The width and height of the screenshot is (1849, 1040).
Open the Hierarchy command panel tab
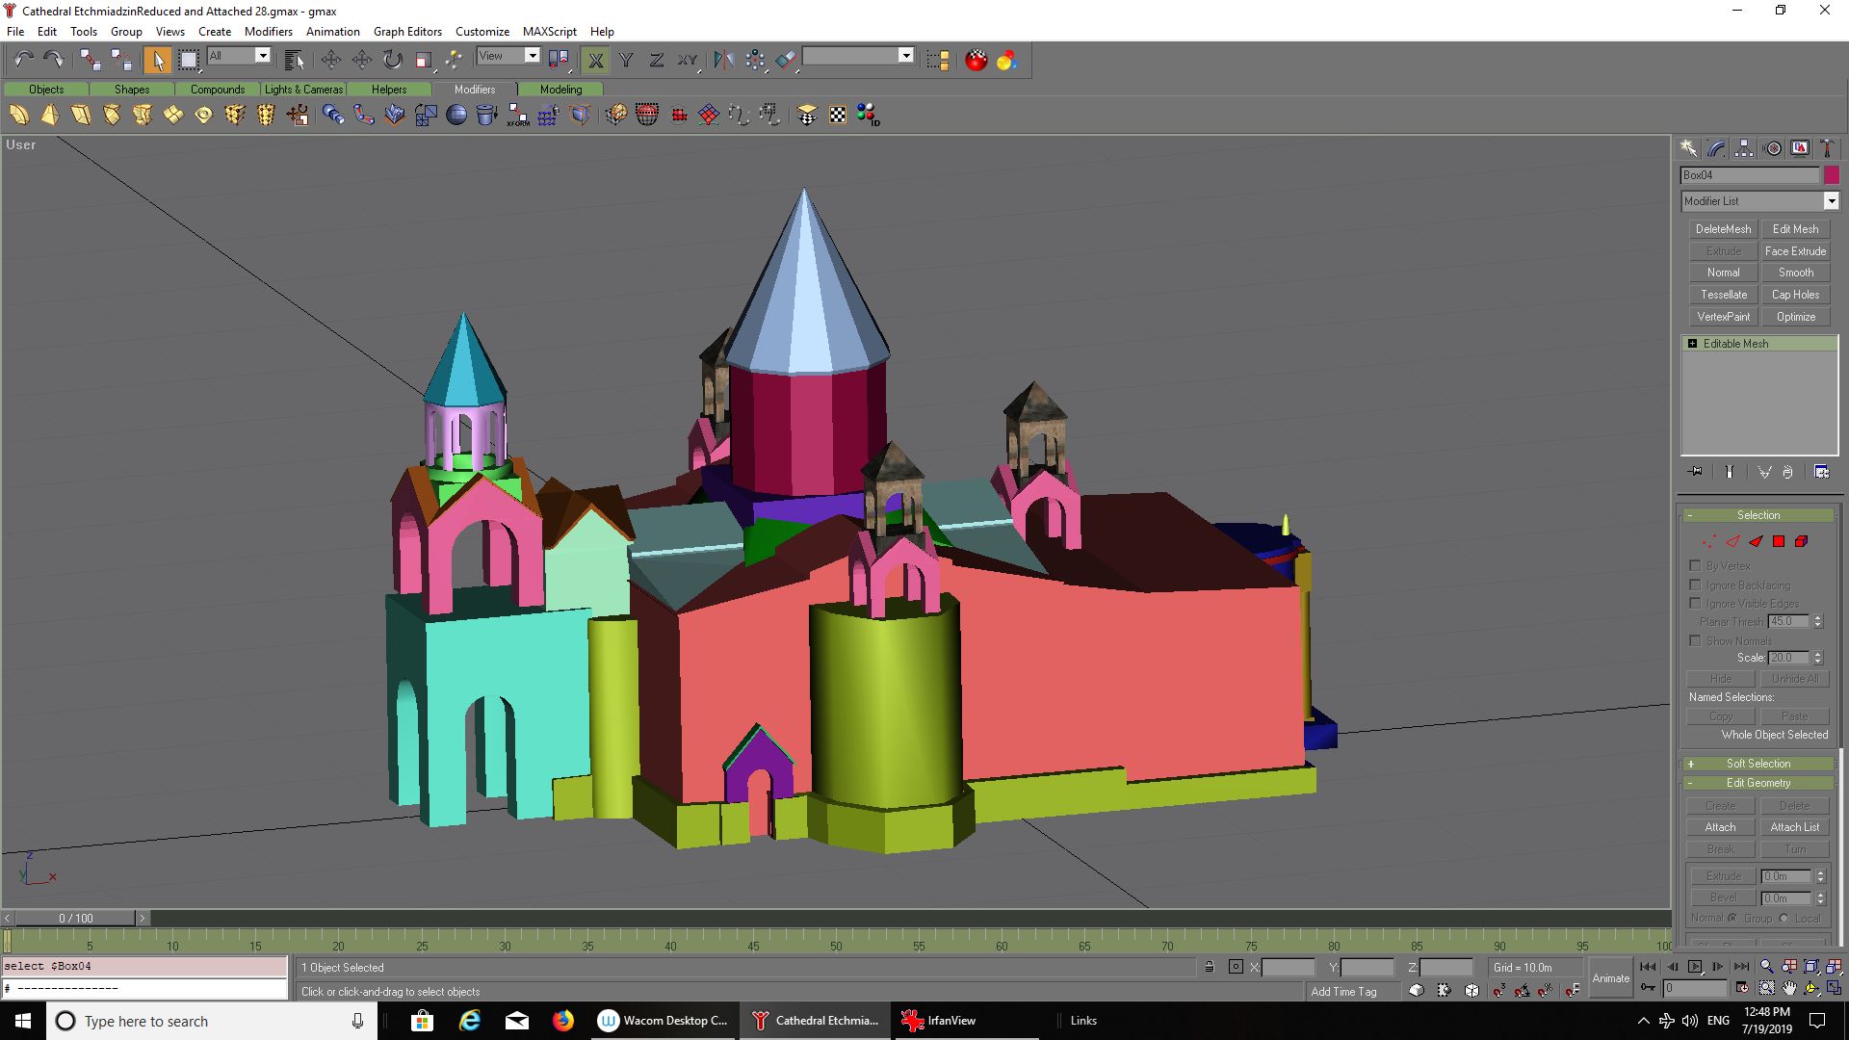click(1744, 148)
